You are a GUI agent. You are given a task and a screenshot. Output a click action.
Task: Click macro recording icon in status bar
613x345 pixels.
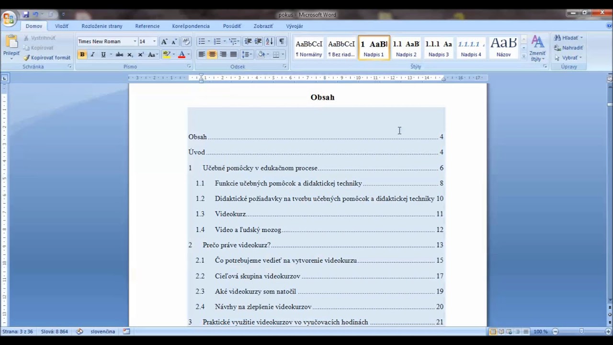(x=126, y=332)
